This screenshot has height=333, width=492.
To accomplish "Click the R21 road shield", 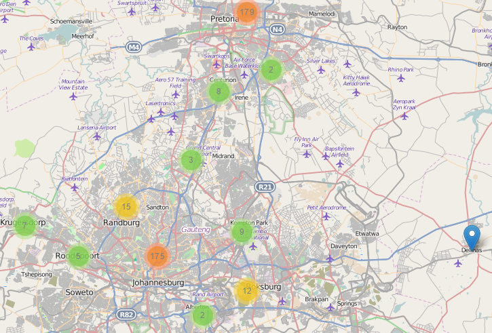I will 265,187.
